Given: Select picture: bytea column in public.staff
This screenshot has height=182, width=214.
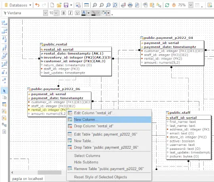Looking at the screenshot, I should click(x=189, y=157).
